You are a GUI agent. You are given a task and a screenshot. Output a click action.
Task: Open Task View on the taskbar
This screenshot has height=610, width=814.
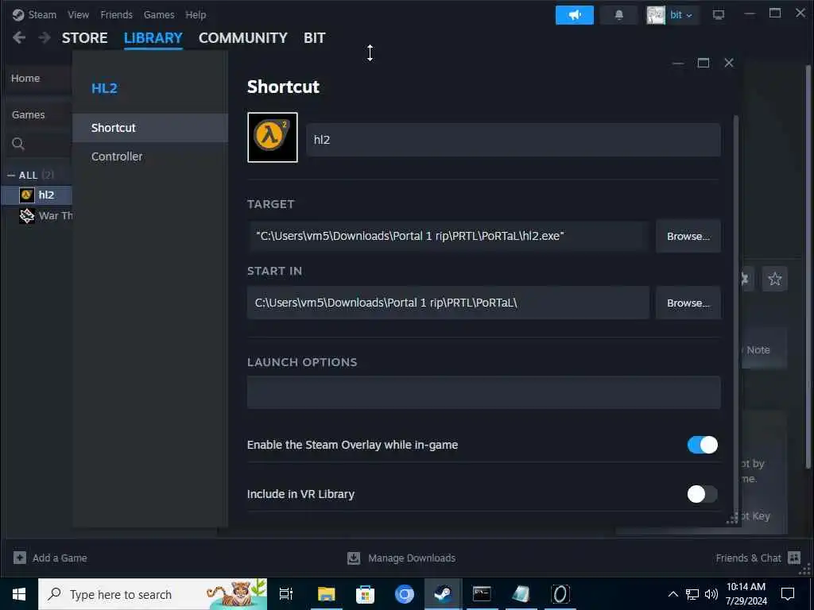286,594
